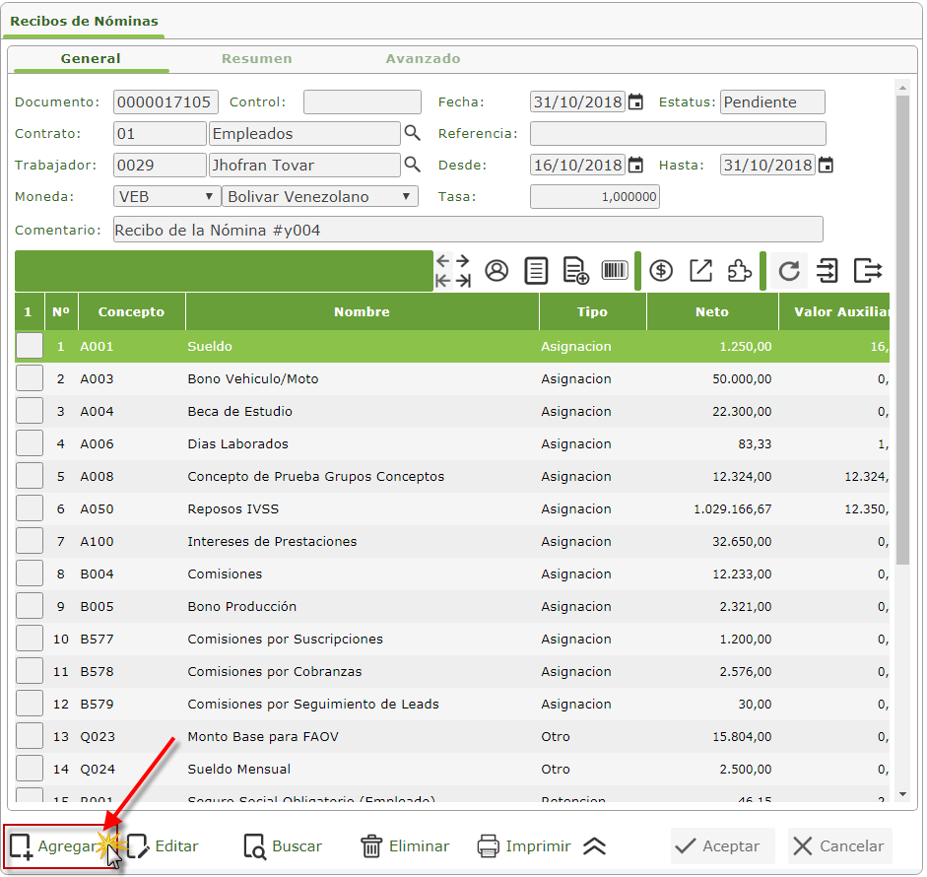Screen dimensions: 927x877
Task: Click the document with plus icon
Action: pos(575,271)
